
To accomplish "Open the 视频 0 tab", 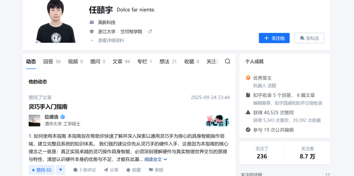I will pos(75,61).
